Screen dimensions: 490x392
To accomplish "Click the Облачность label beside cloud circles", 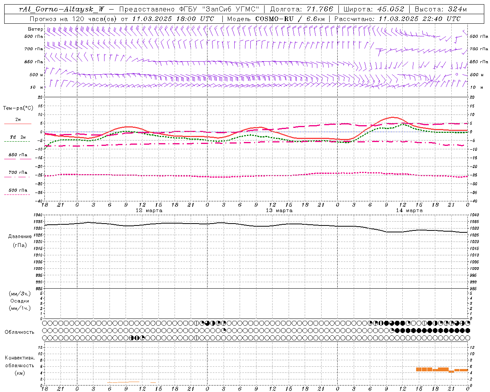I will [x=20, y=332].
